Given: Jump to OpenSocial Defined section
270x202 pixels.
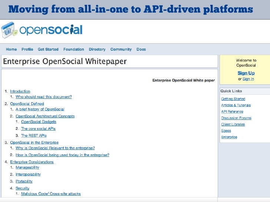Looking at the screenshot, I should pyautogui.click(x=27, y=104).
